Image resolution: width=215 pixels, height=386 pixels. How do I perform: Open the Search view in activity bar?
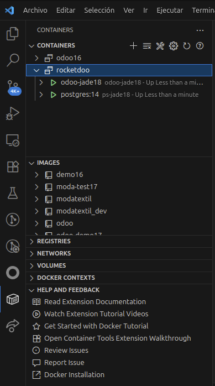point(13,60)
